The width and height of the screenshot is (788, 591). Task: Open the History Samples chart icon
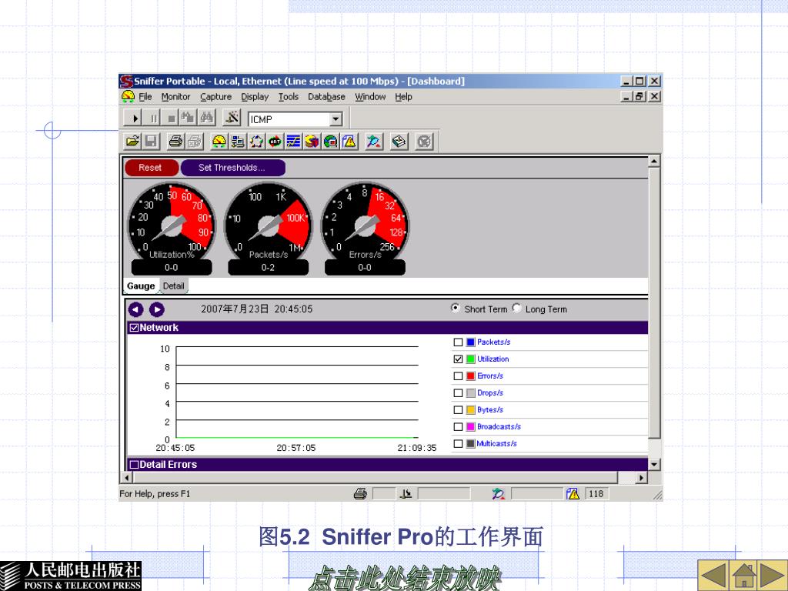(293, 142)
